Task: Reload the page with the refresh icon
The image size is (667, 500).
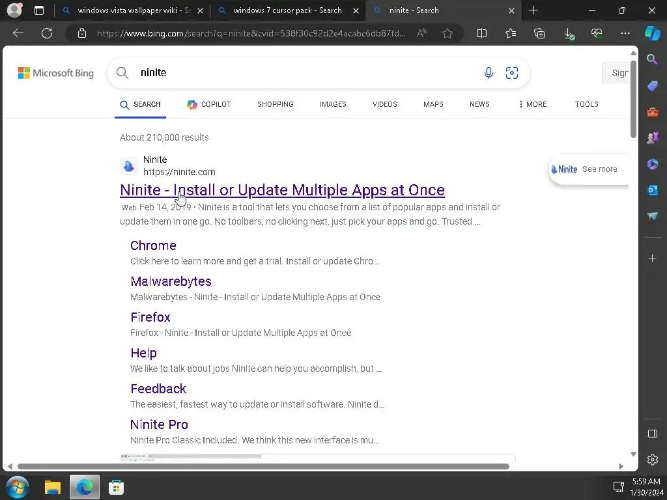Action: [47, 33]
